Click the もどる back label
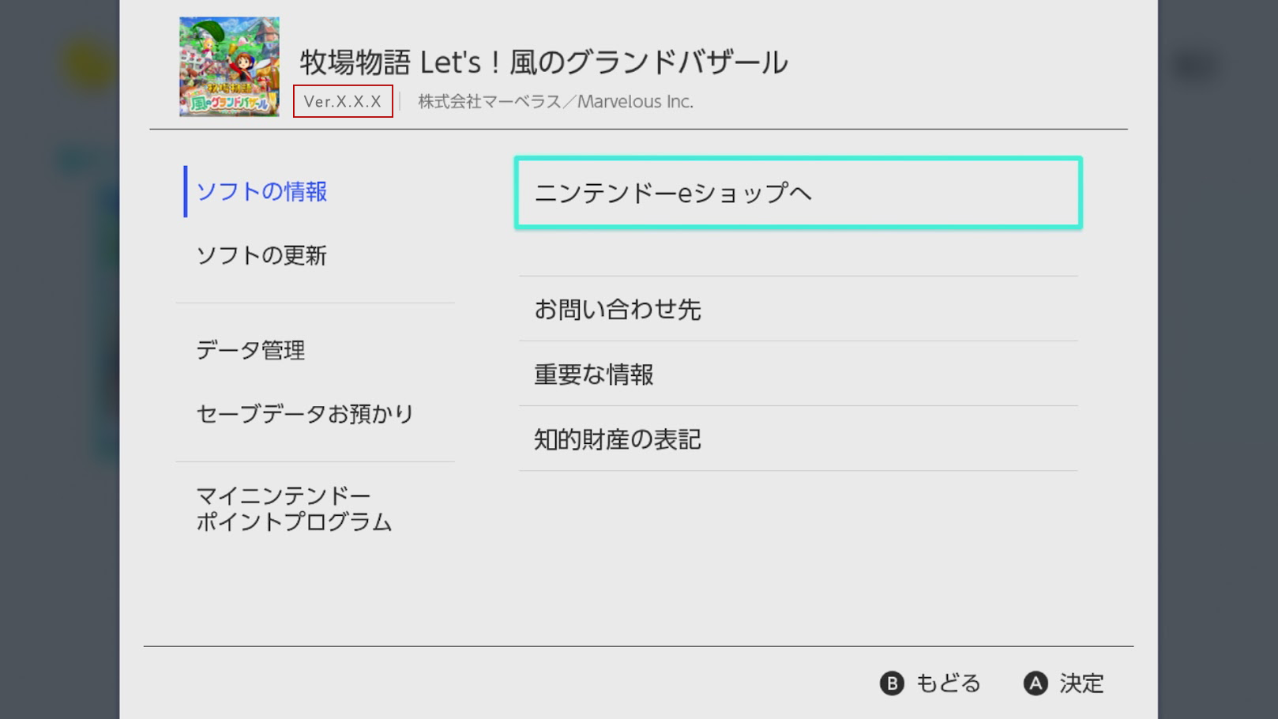1278x719 pixels. tap(948, 683)
